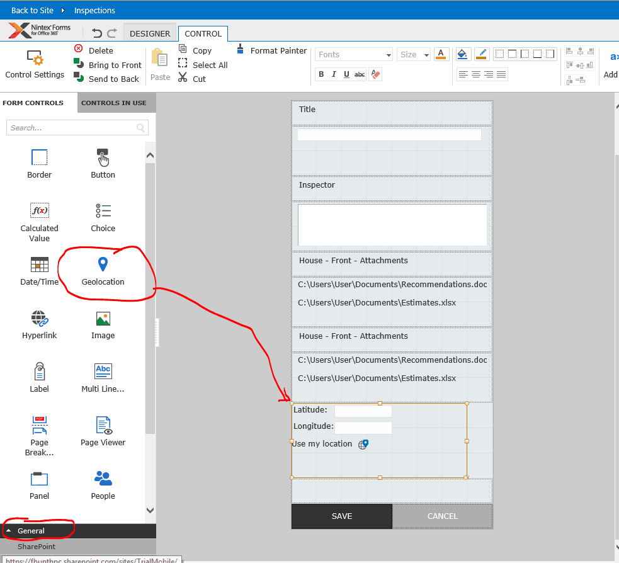
Task: Align text right
Action: [489, 74]
